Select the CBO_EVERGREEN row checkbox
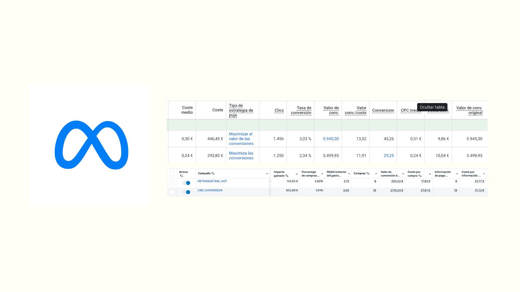The width and height of the screenshot is (520, 292). coord(172,192)
